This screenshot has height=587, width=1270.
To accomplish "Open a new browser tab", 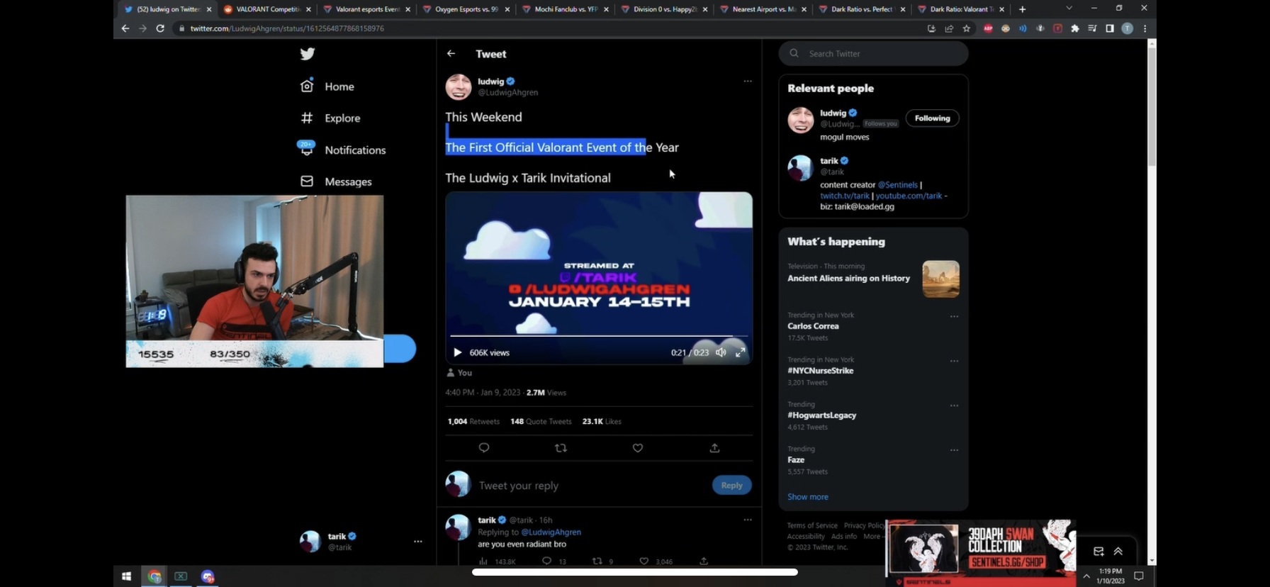I will click(x=1022, y=9).
